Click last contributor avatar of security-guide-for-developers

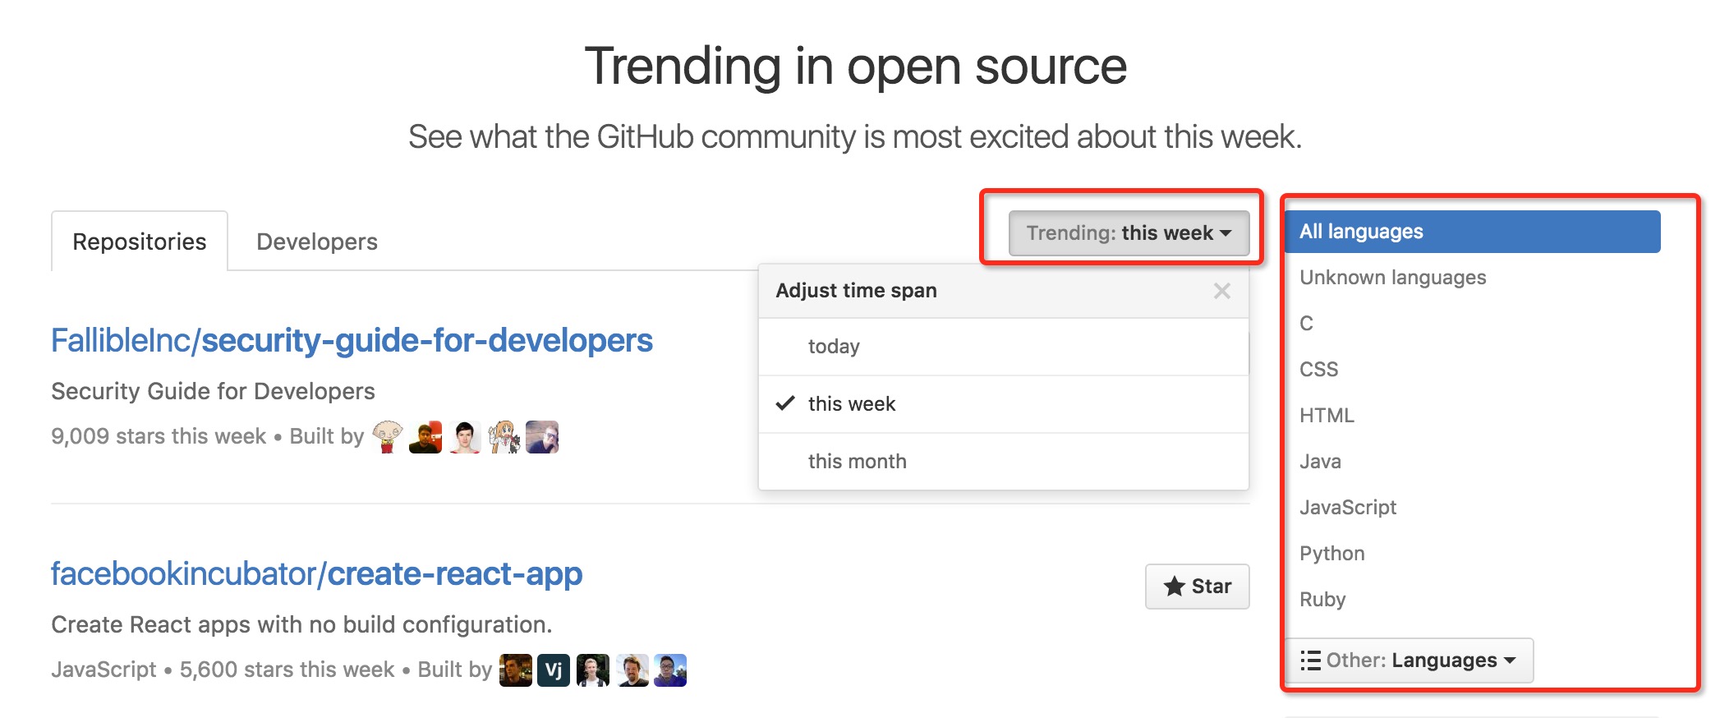coord(542,437)
